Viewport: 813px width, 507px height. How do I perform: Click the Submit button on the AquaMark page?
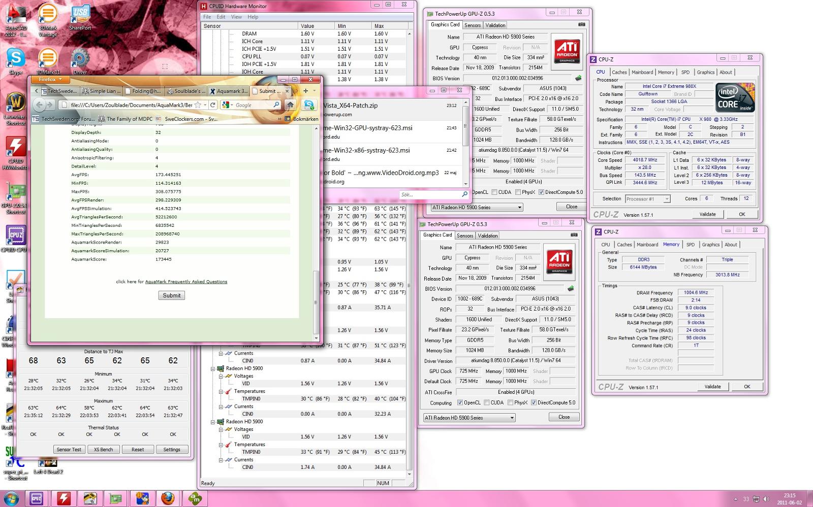coord(171,295)
